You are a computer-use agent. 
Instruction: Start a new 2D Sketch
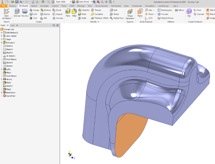click(6, 14)
